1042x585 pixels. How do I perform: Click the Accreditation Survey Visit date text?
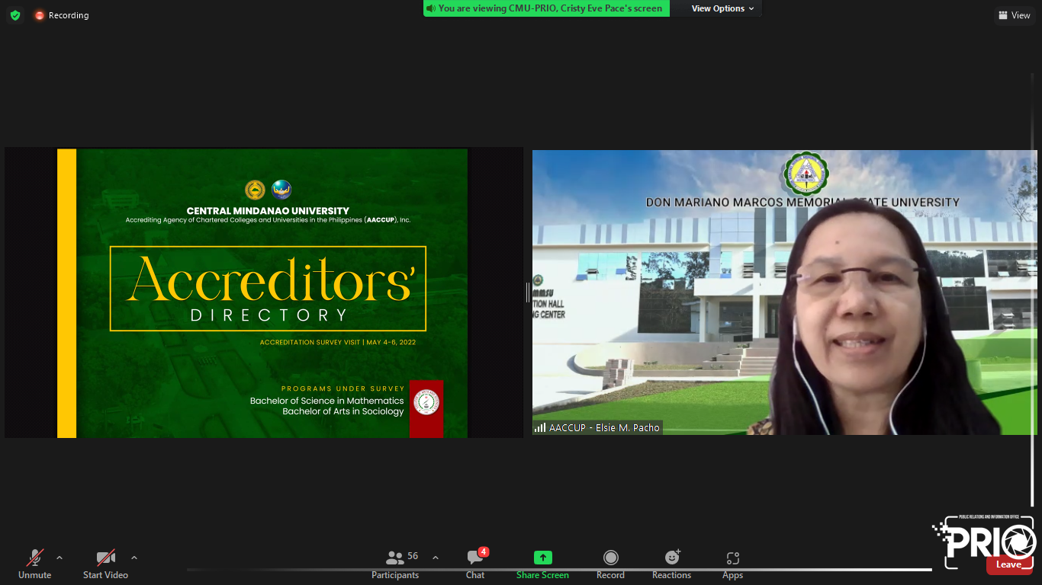pos(338,342)
